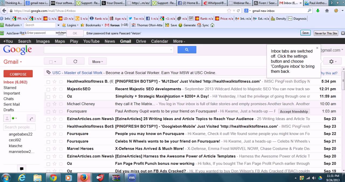Click RoboForm Generate button
Screen dimensions: 345x182
point(187,25)
